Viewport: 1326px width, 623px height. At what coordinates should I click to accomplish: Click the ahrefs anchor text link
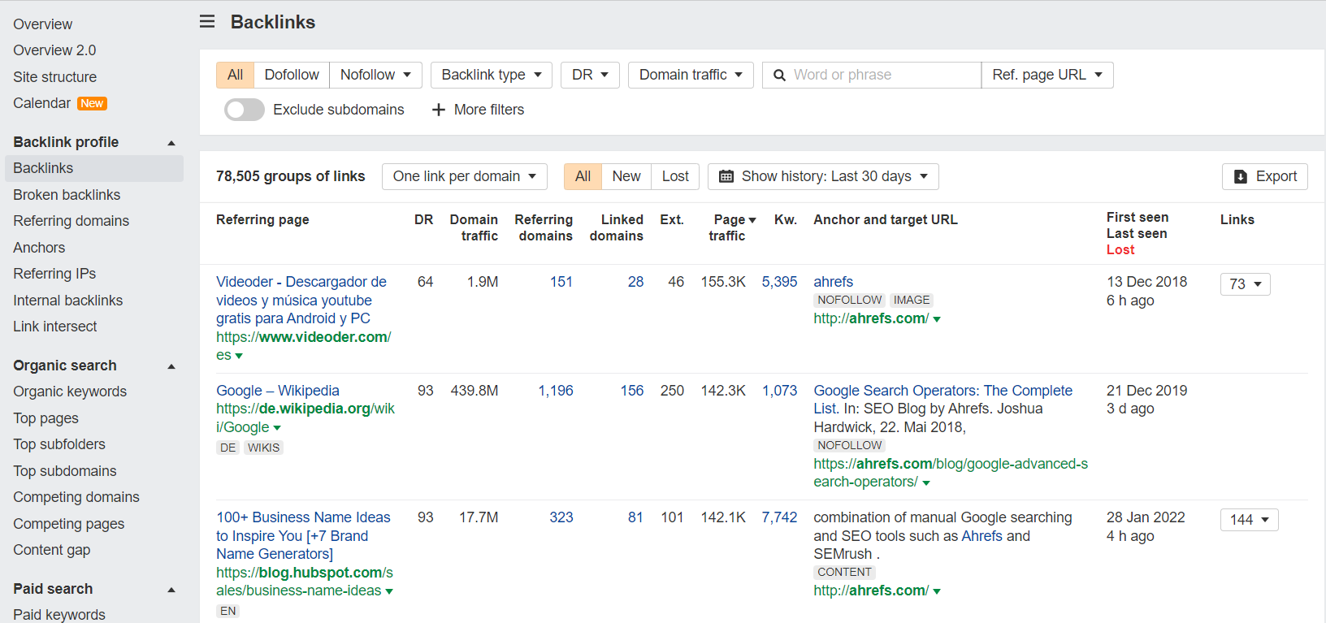click(x=833, y=282)
